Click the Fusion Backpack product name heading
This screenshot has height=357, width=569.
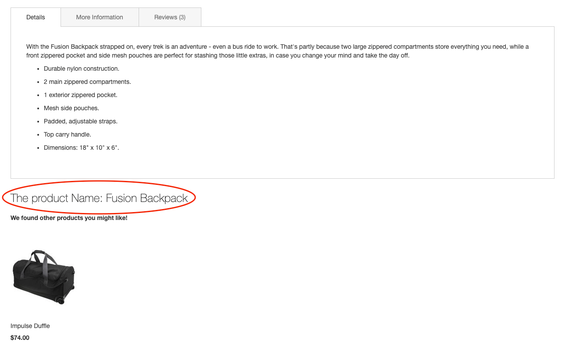click(x=100, y=198)
